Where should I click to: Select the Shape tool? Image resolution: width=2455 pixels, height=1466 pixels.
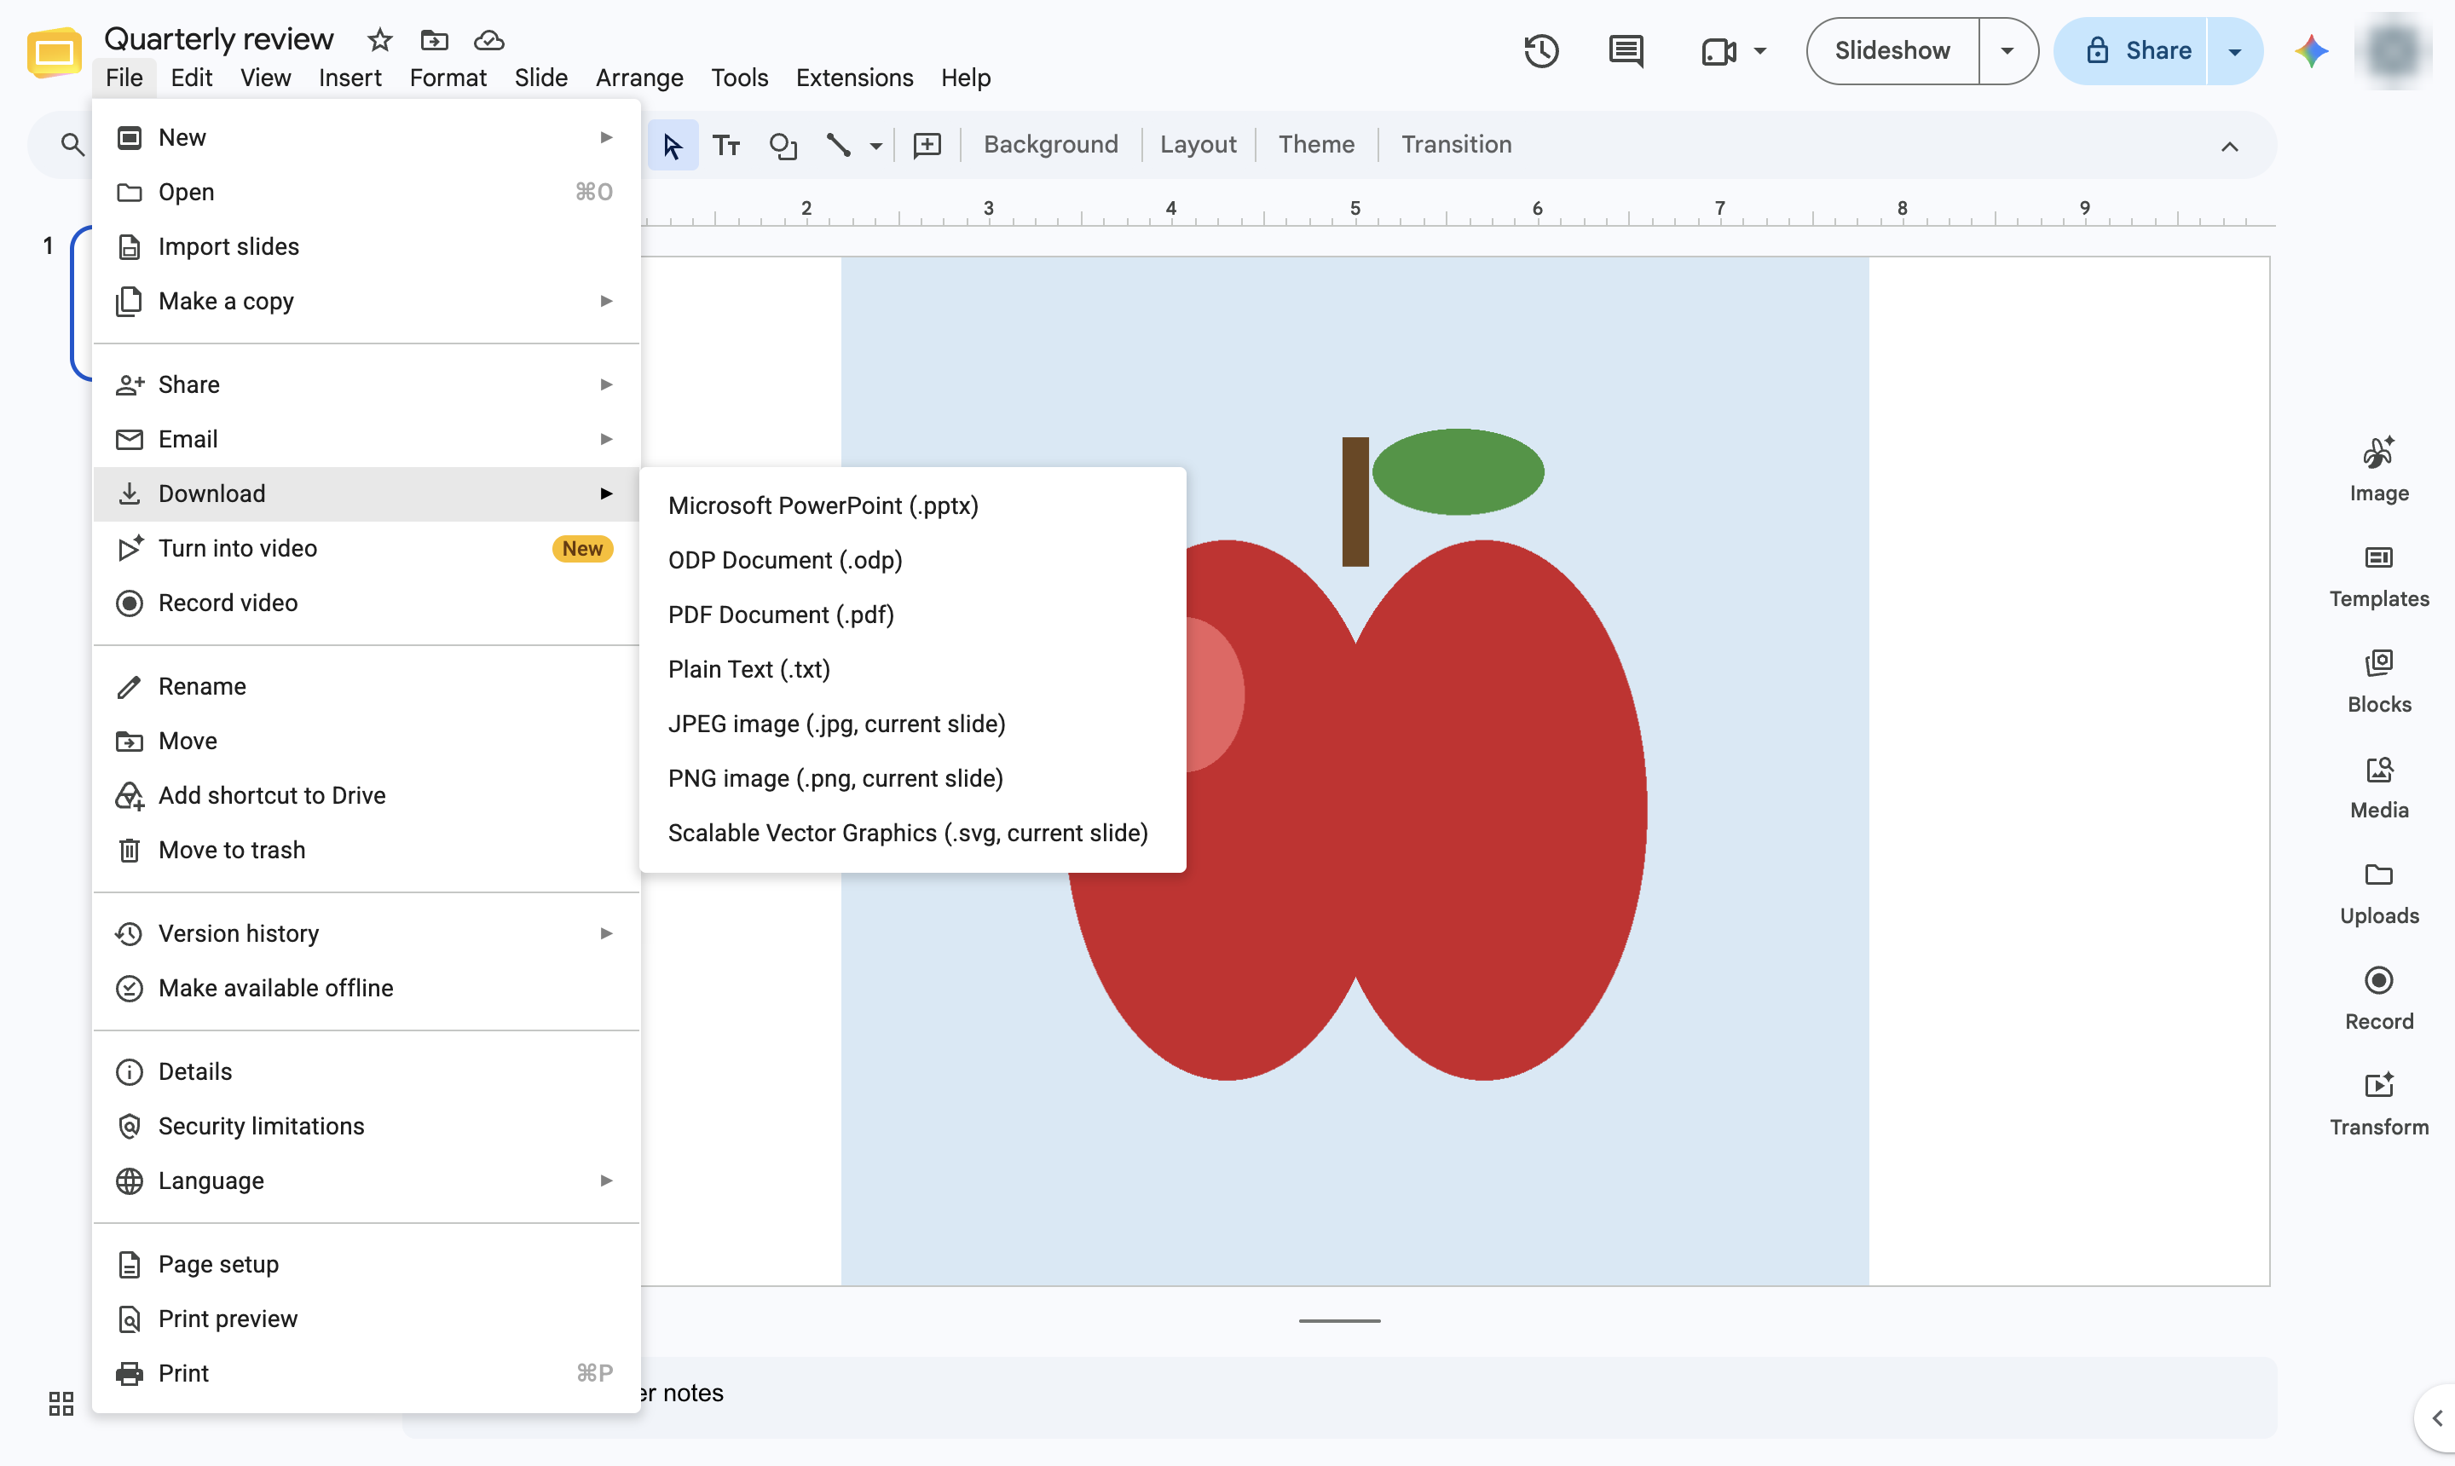click(x=783, y=145)
